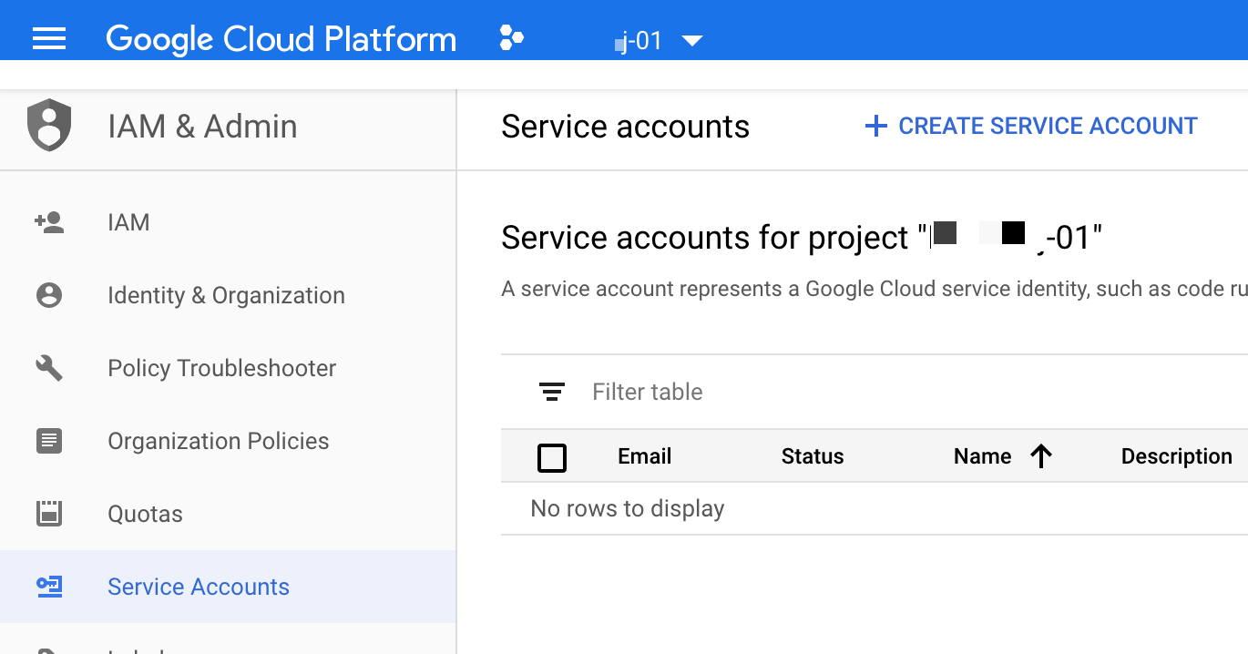1248x654 pixels.
Task: Open the filter funnel icon
Action: coord(550,391)
